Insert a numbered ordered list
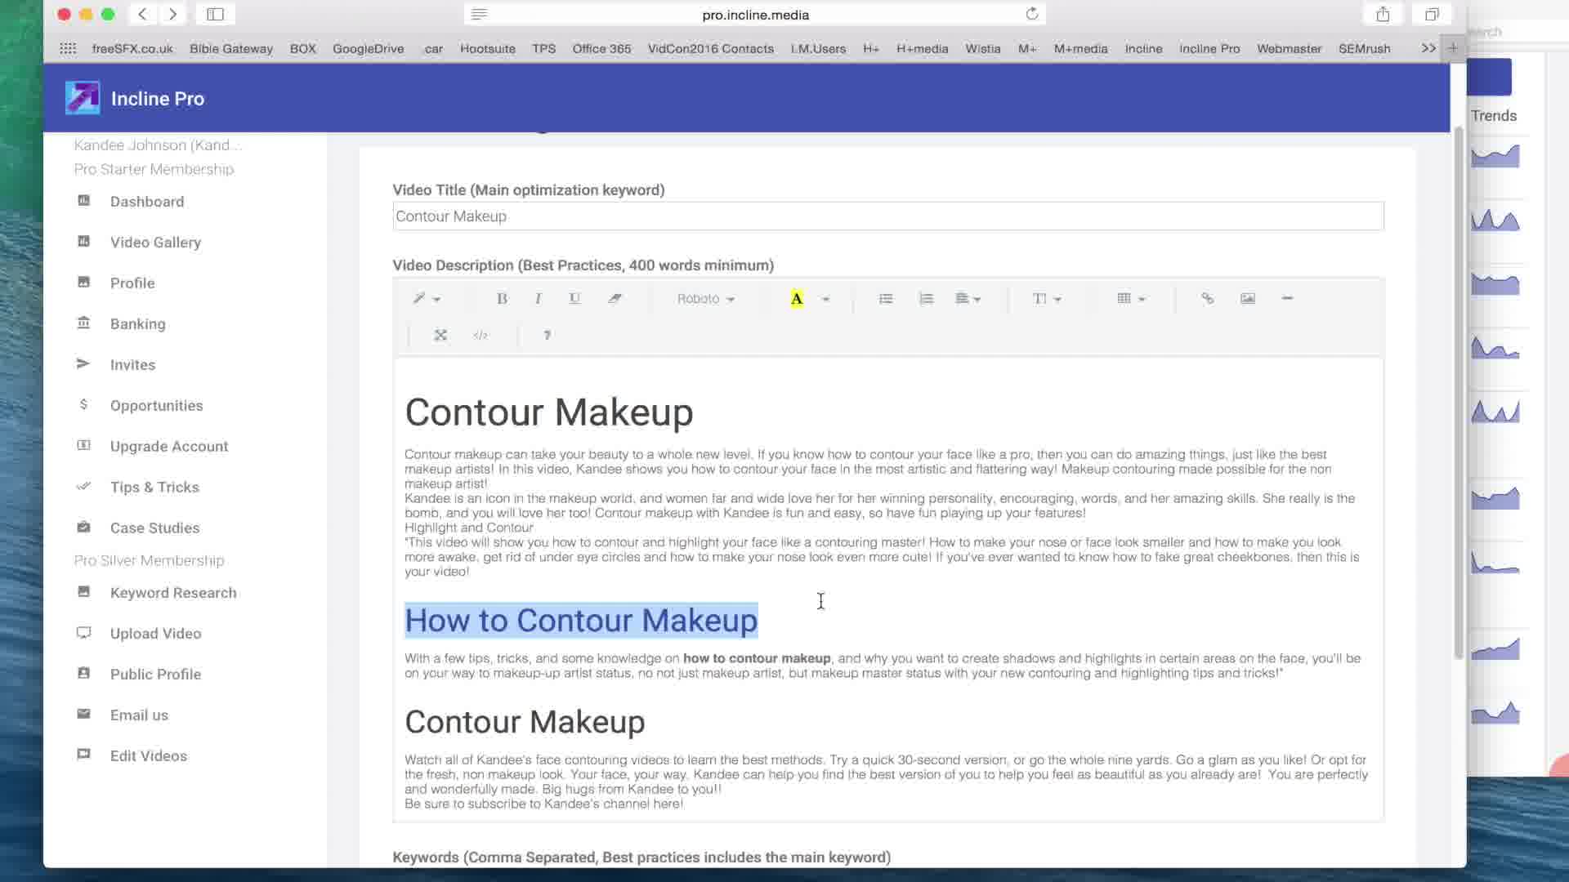Screen dimensions: 1569x882 pos(926,299)
